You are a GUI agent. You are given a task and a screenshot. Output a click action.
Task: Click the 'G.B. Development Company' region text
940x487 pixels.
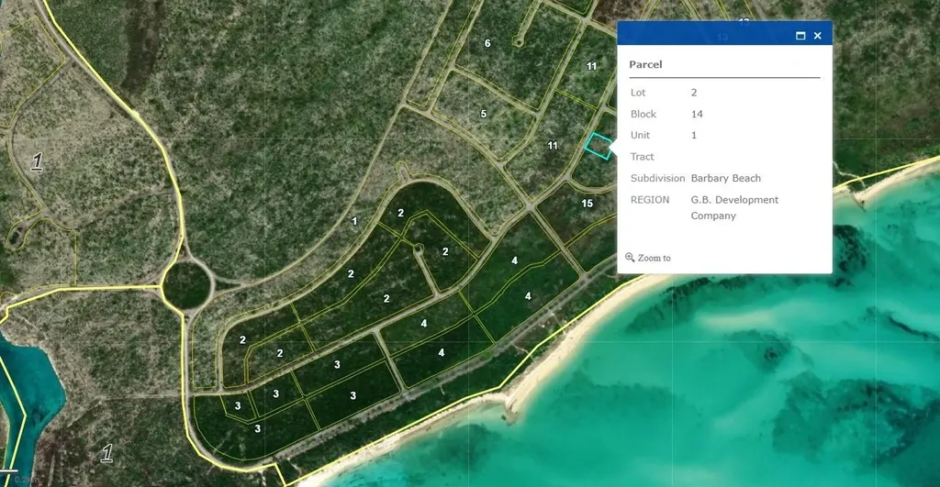(x=734, y=207)
